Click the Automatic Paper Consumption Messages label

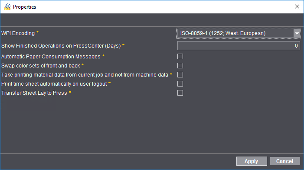51,57
